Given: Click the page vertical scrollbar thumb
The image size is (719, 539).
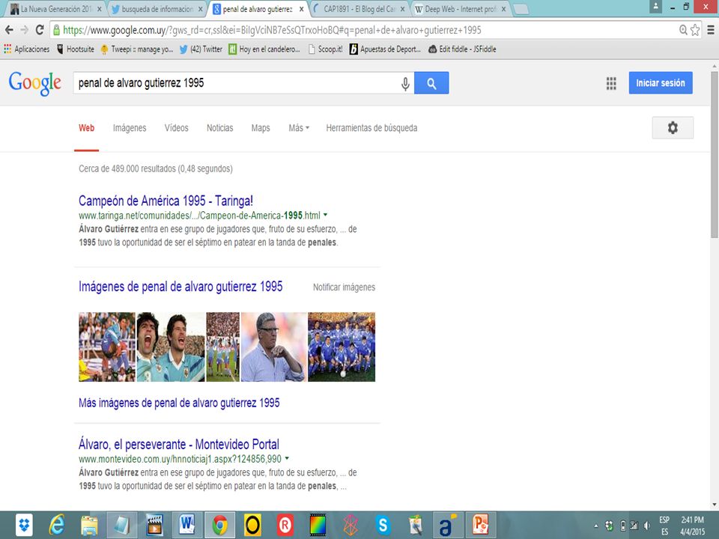Looking at the screenshot, I should (715, 153).
